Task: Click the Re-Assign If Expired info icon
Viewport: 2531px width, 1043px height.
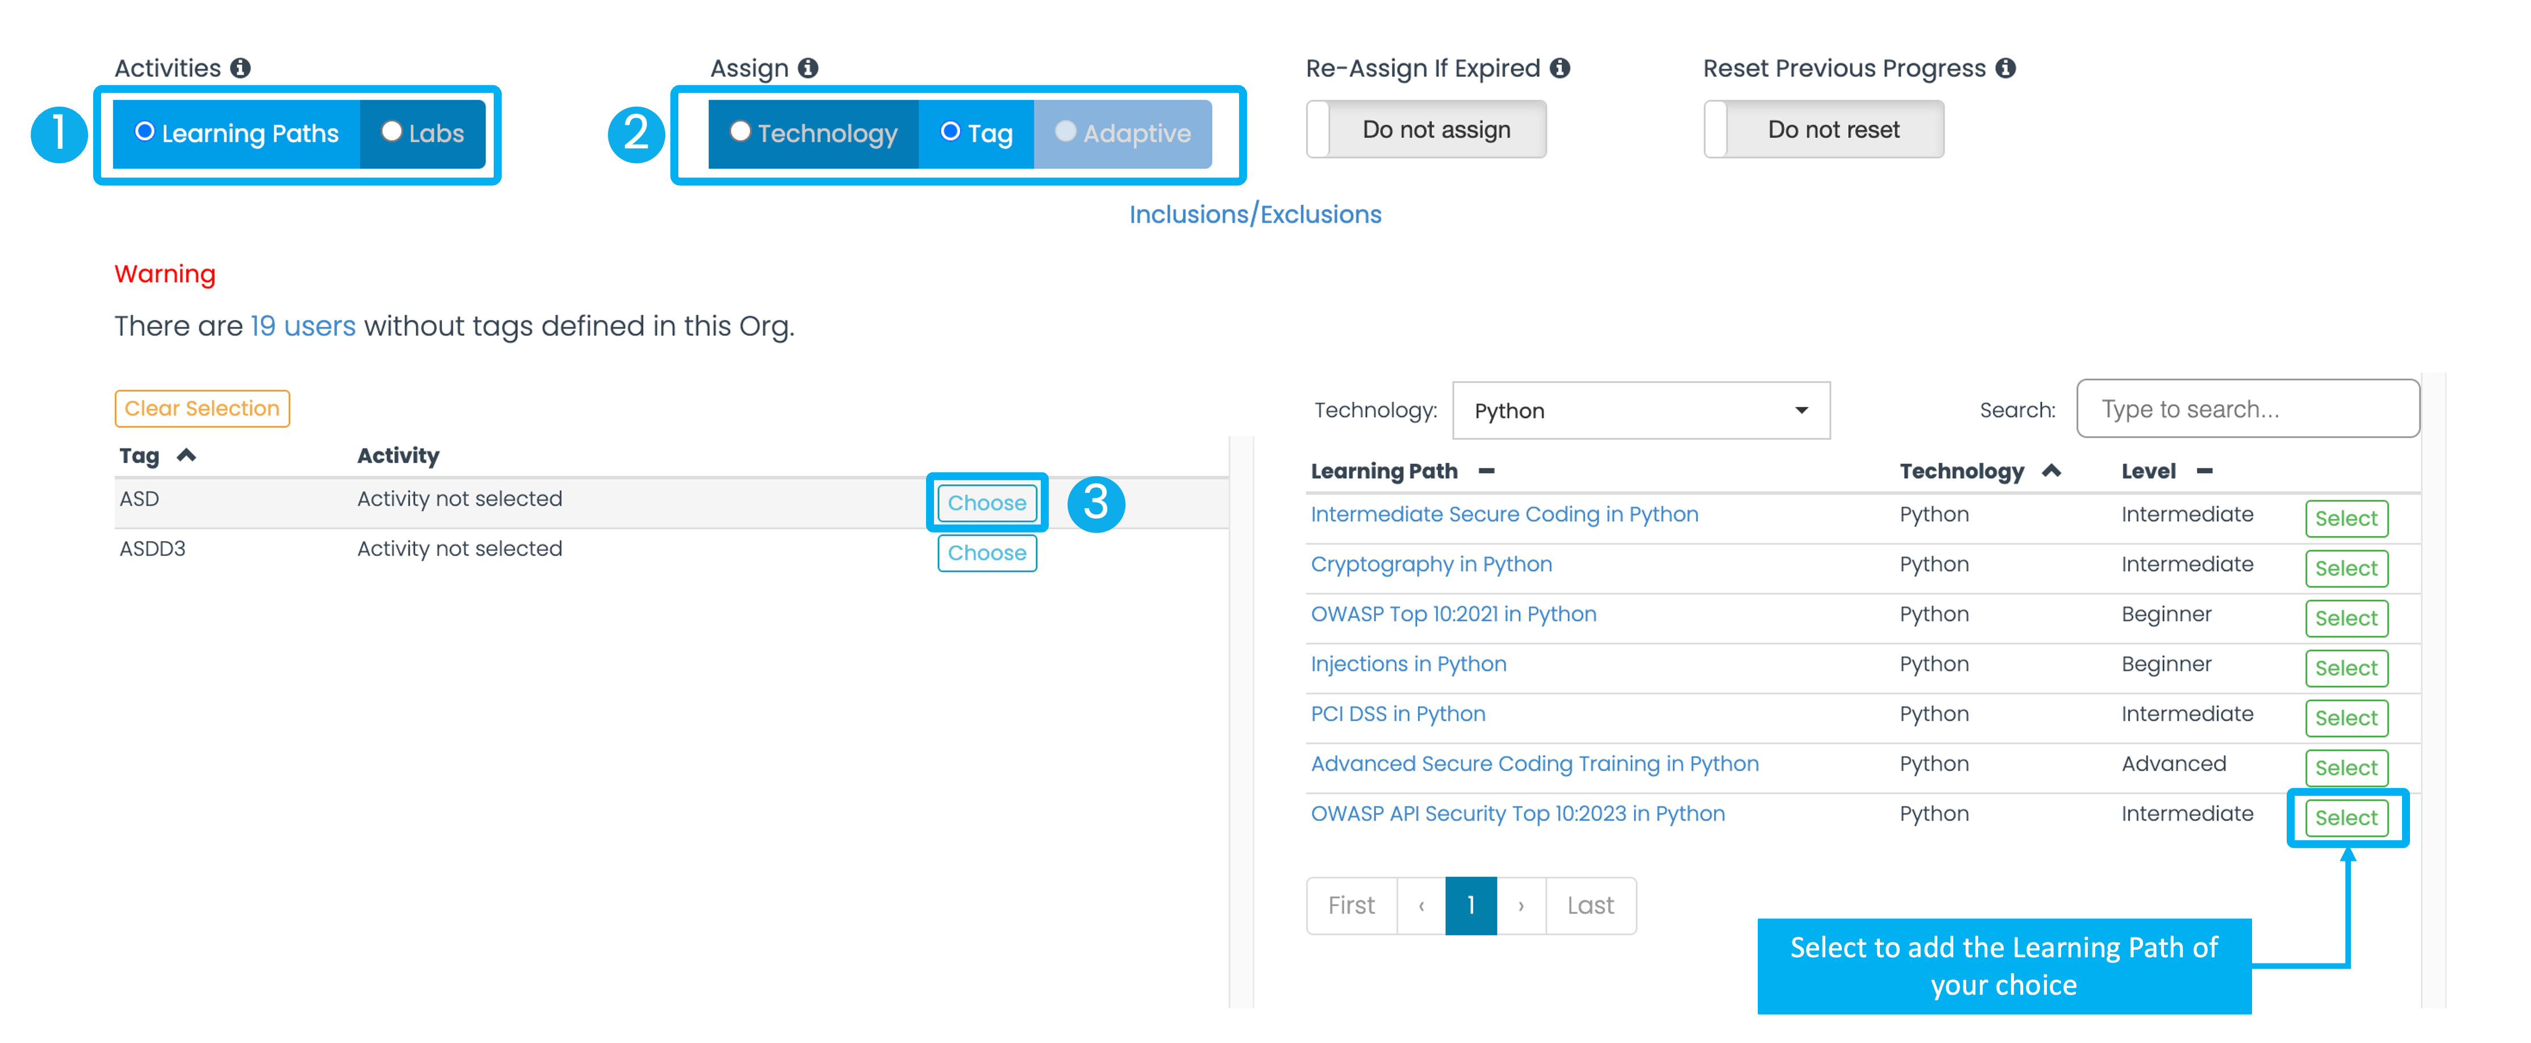Action: [x=1560, y=68]
